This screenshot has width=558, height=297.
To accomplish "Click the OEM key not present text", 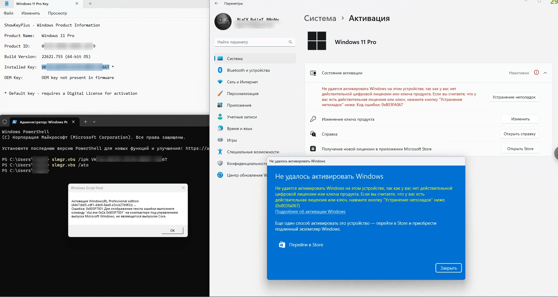I will pos(78,78).
